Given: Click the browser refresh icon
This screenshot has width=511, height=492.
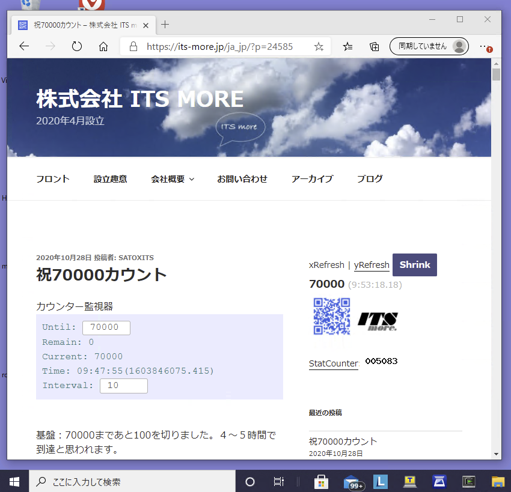Looking at the screenshot, I should [x=77, y=46].
